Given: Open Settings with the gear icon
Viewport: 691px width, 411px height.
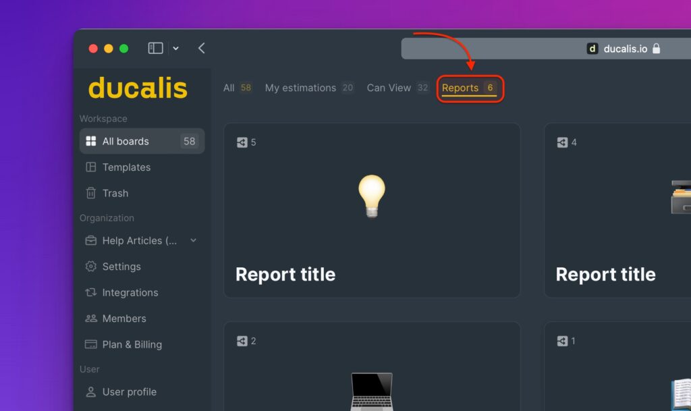Looking at the screenshot, I should (x=90, y=267).
